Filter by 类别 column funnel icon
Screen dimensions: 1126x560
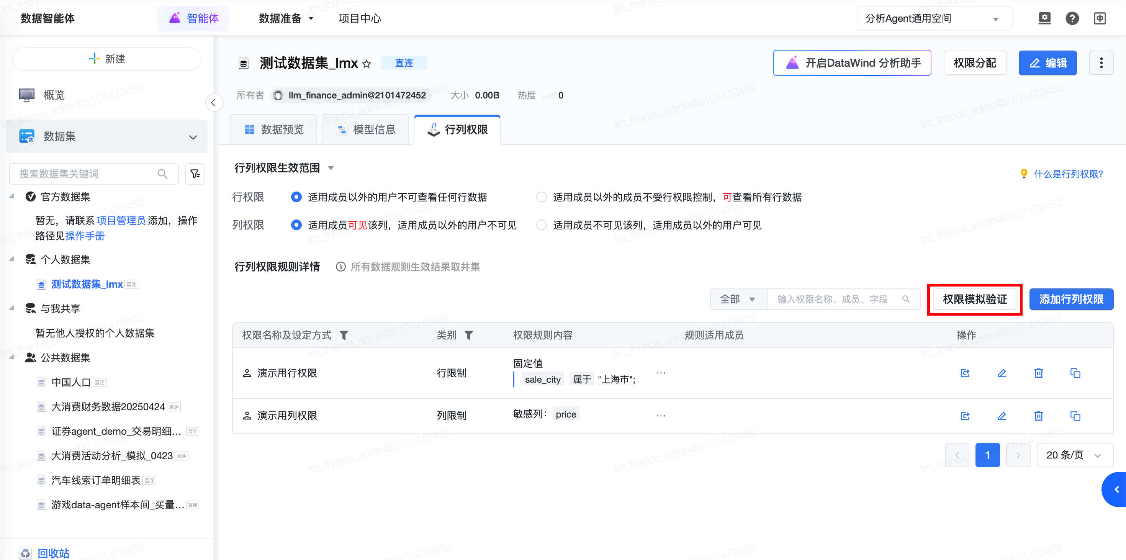[x=468, y=335]
